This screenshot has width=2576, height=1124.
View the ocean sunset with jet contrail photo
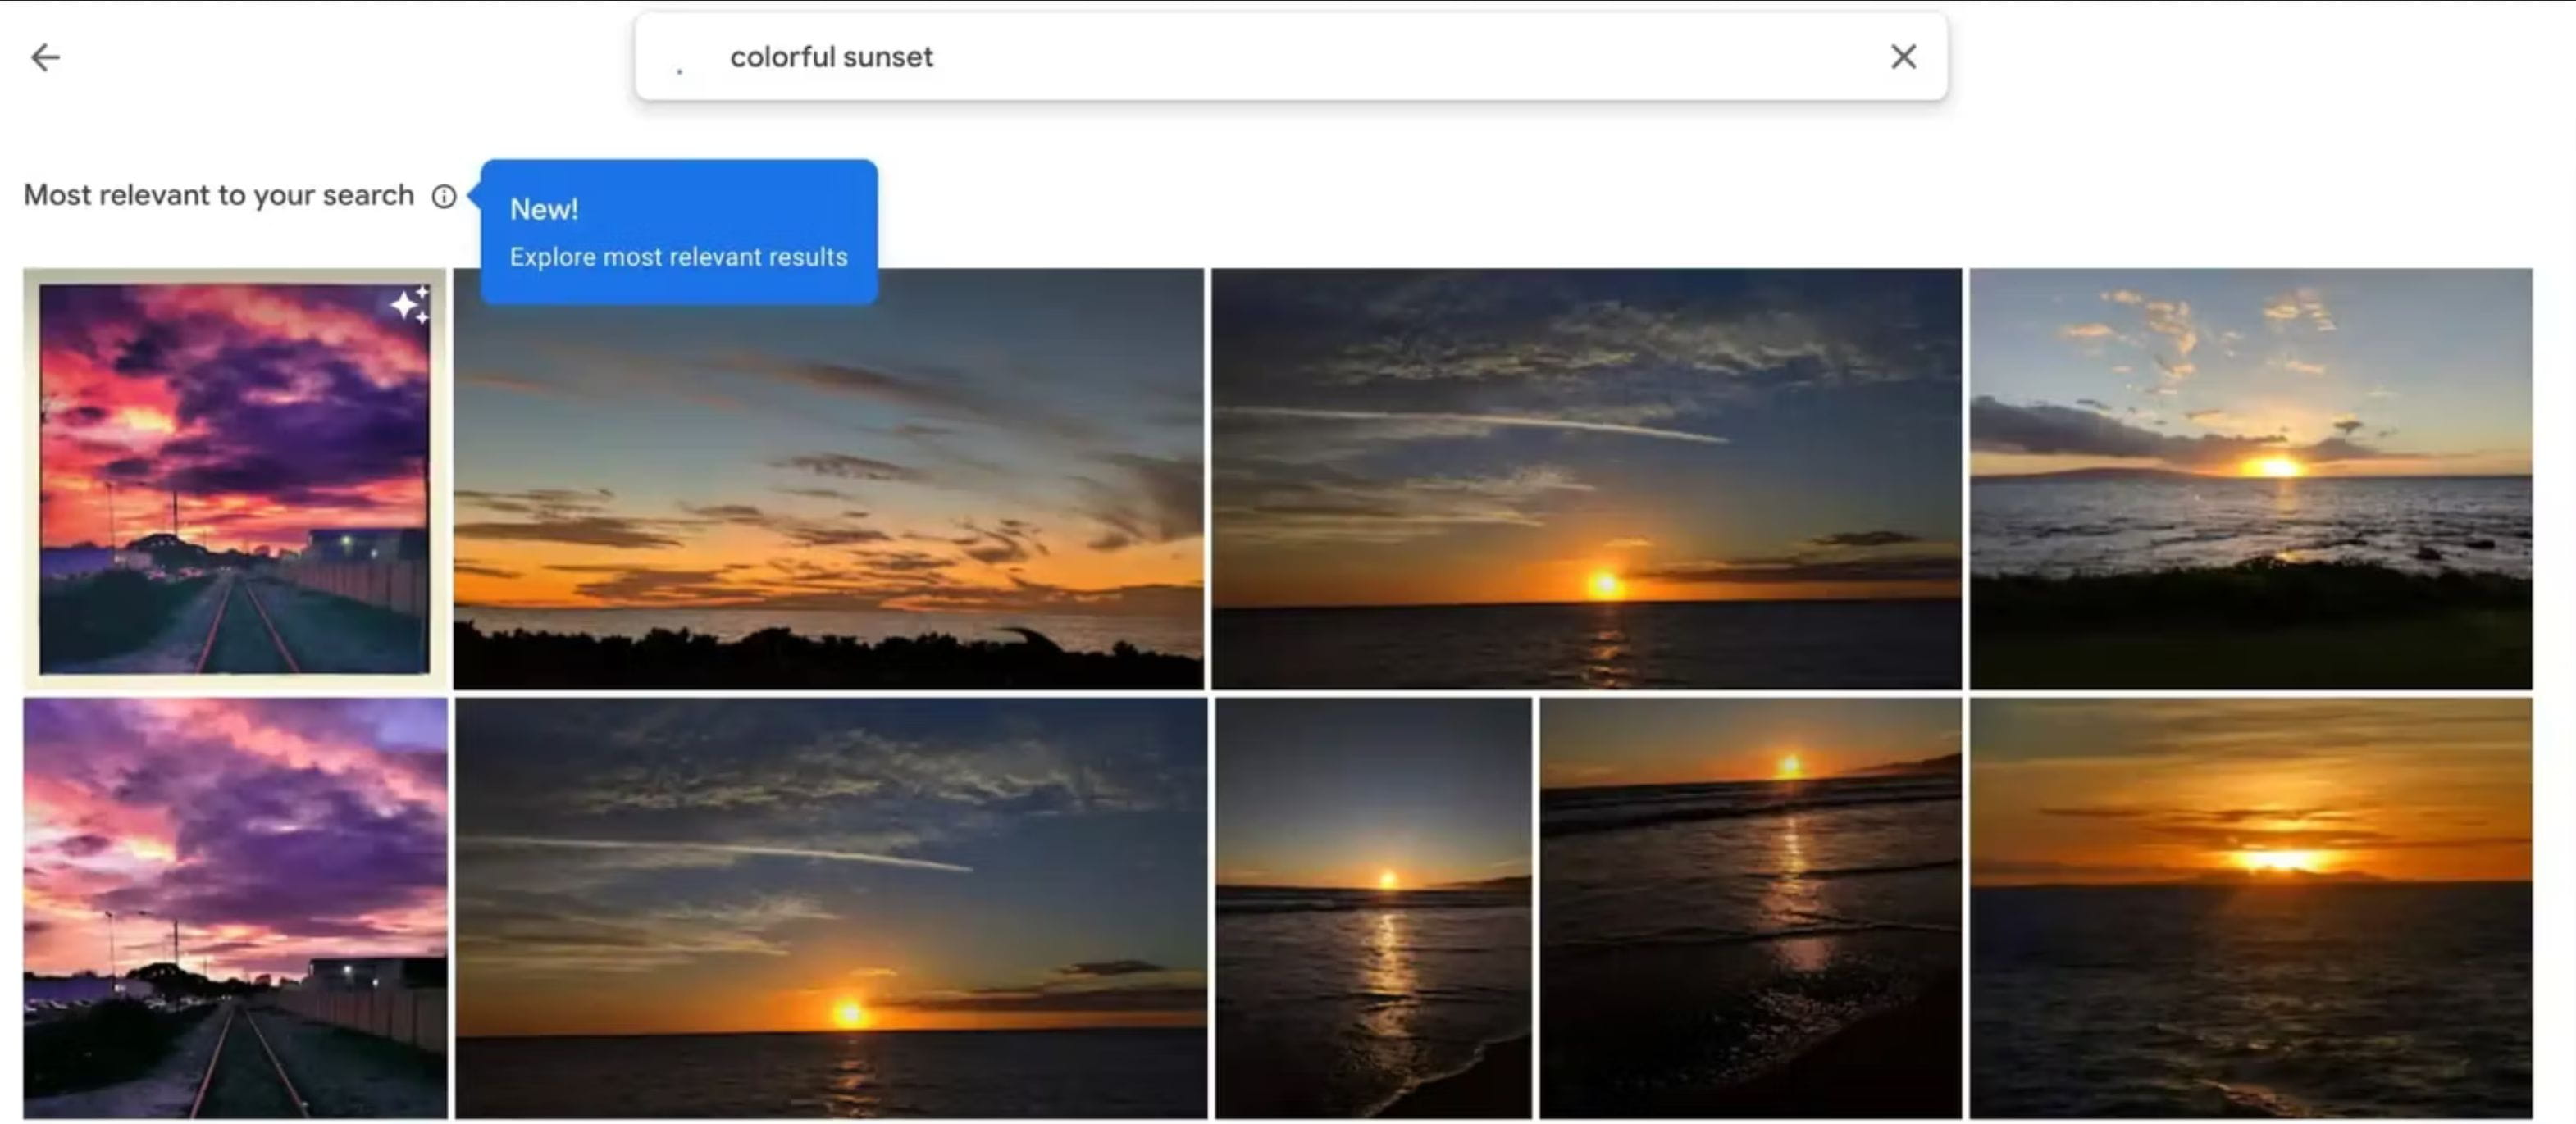tap(1586, 477)
